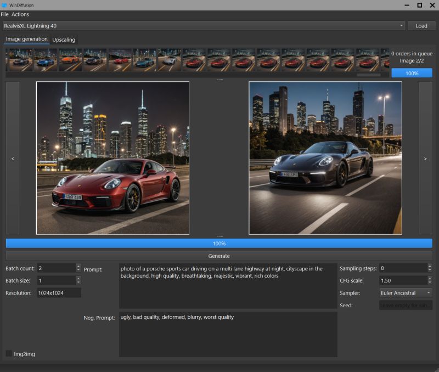Open the File menu
The height and width of the screenshot is (372, 439).
pyautogui.click(x=5, y=14)
